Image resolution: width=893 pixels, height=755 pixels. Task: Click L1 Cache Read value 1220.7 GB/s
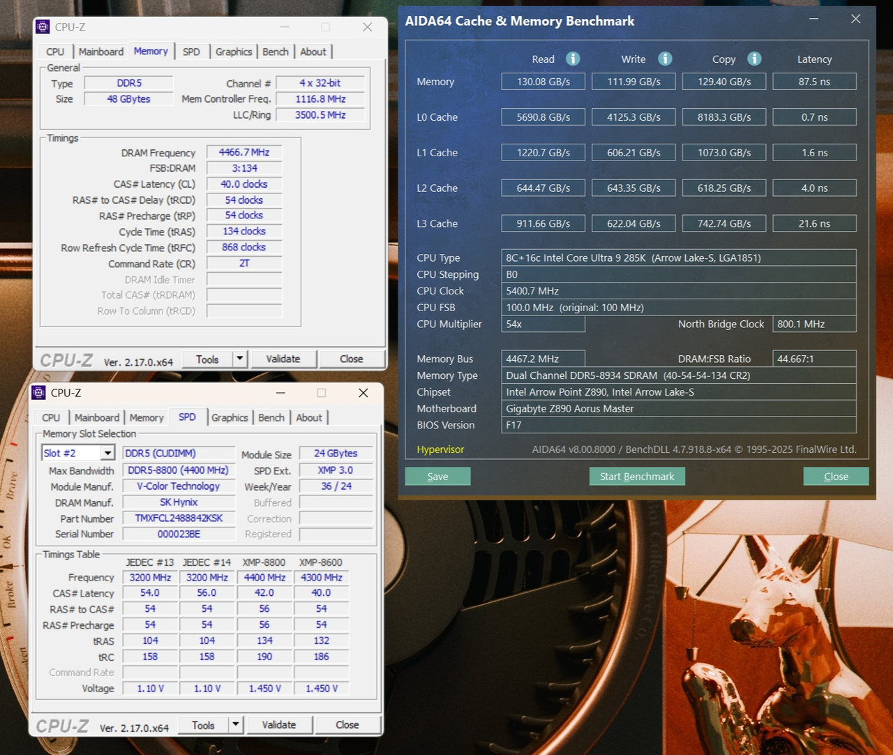(x=543, y=152)
